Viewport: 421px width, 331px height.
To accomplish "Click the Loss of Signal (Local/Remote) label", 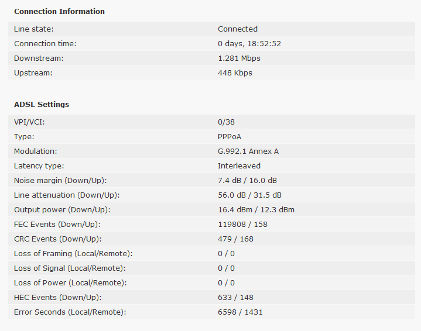I will 70,268.
